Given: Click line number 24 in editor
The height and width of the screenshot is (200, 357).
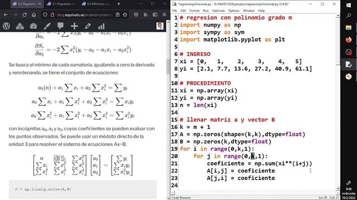Looking at the screenshot, I should tap(174, 185).
